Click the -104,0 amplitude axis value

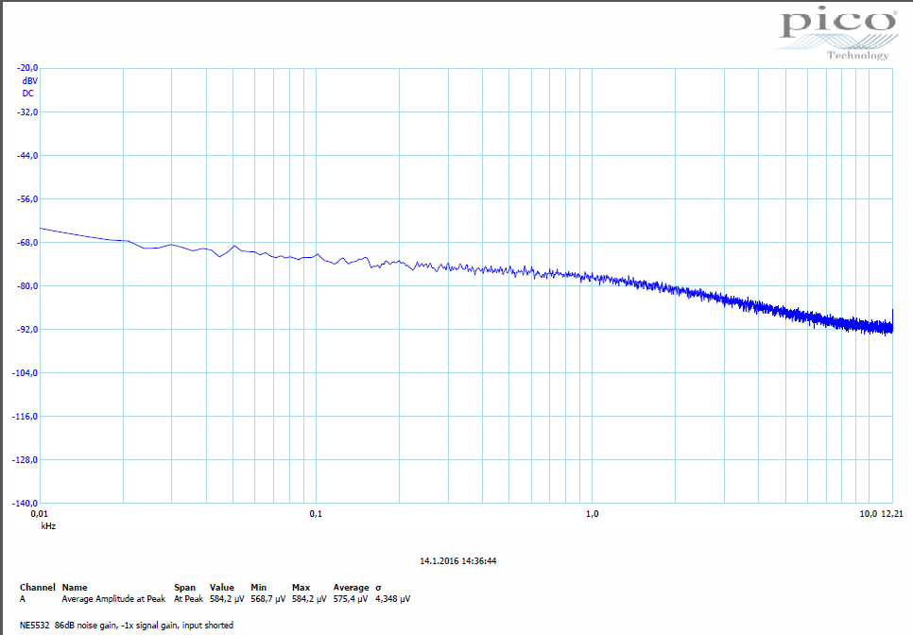pyautogui.click(x=25, y=372)
